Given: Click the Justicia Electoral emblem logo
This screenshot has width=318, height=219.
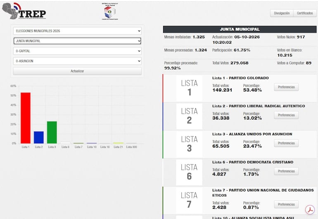Looking at the screenshot, I should (x=110, y=12).
